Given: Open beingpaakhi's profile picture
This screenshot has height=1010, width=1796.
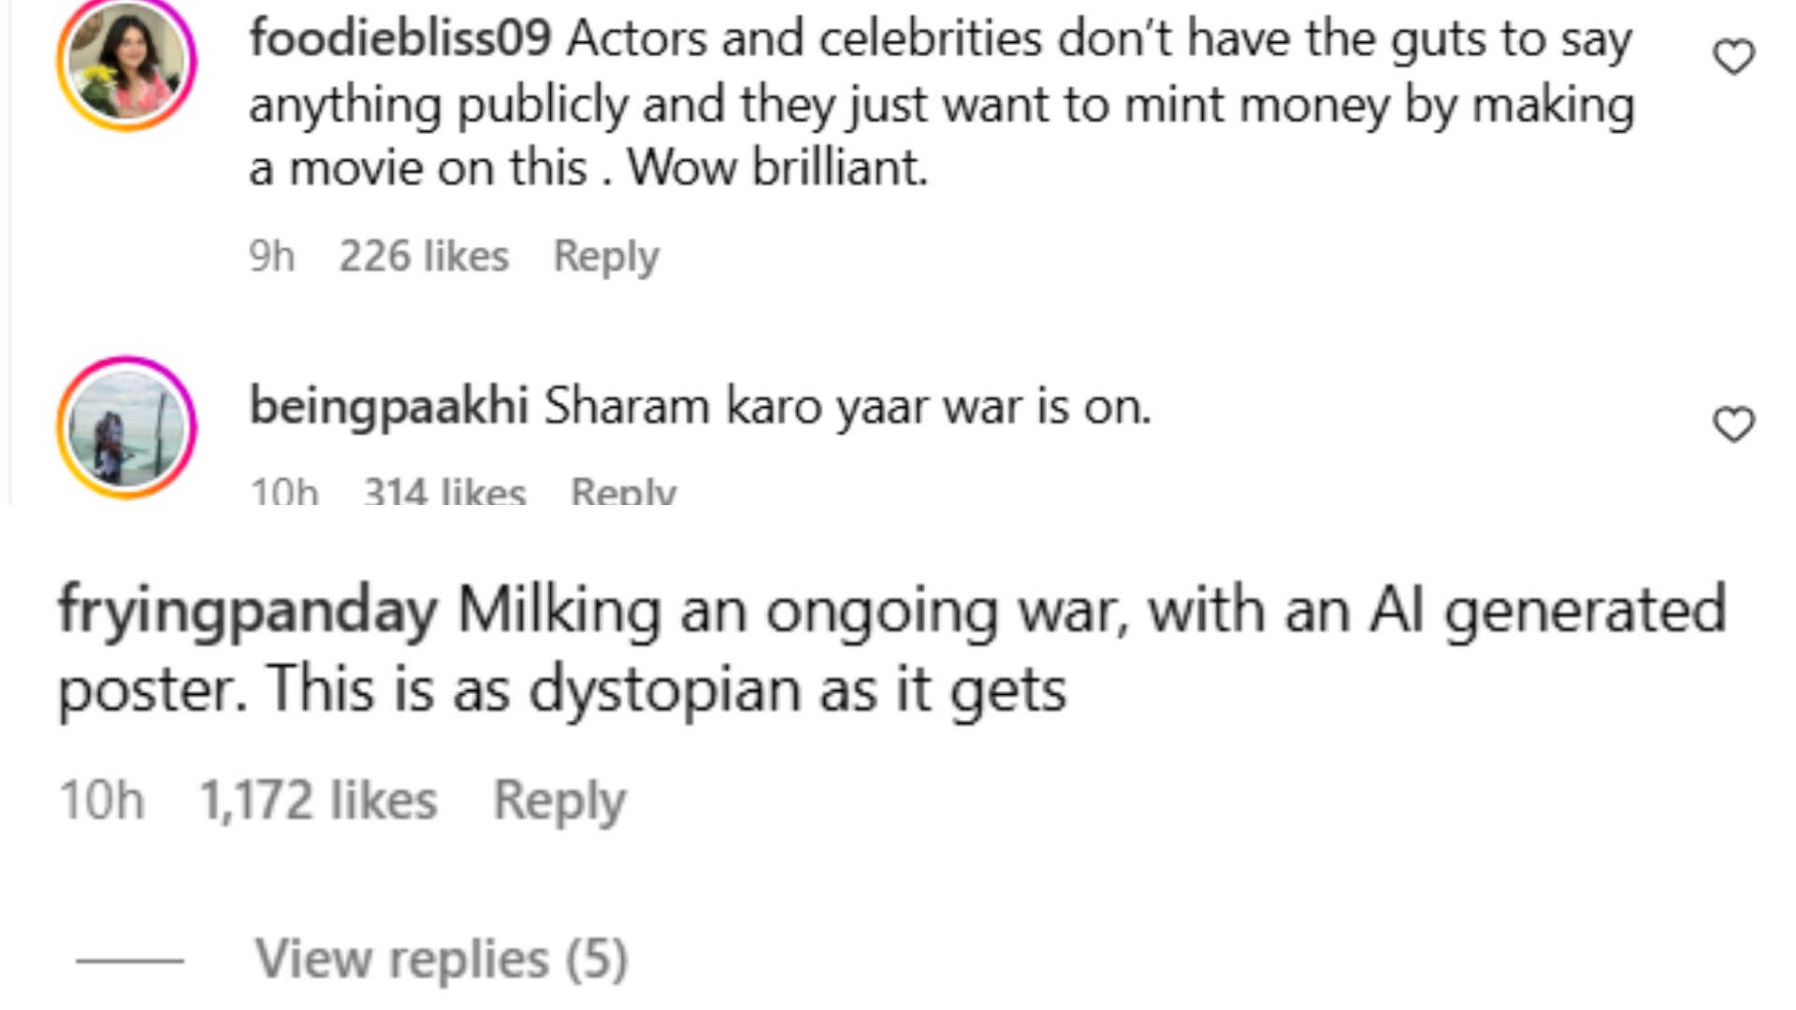Looking at the screenshot, I should tap(126, 427).
